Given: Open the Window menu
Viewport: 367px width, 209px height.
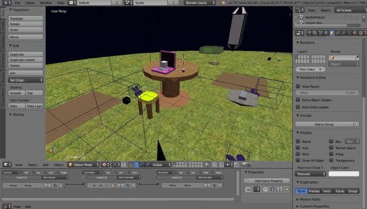Looking at the screenshot, I should click(x=45, y=3).
